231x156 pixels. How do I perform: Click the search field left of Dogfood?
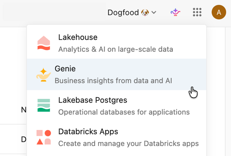pyautogui.click(x=54, y=12)
